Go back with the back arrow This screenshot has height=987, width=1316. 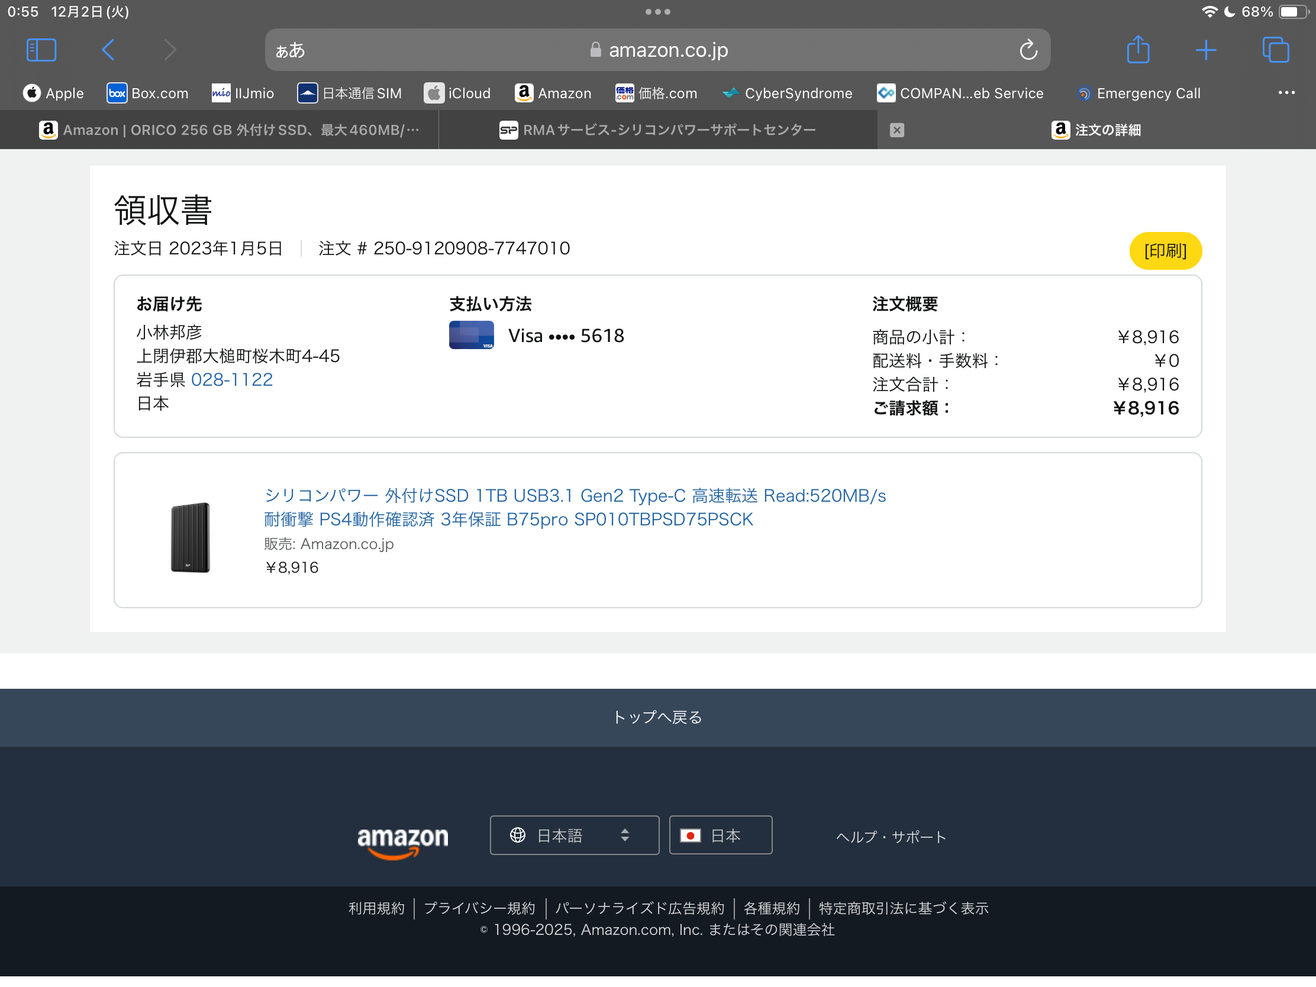(108, 50)
